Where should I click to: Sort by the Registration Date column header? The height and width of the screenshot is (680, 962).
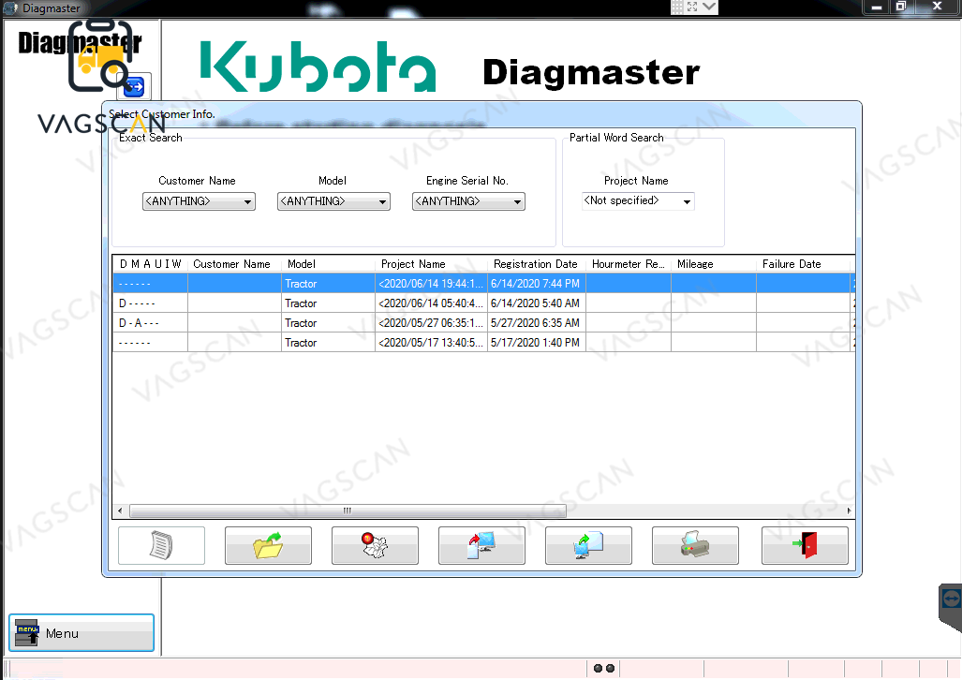pyautogui.click(x=535, y=263)
